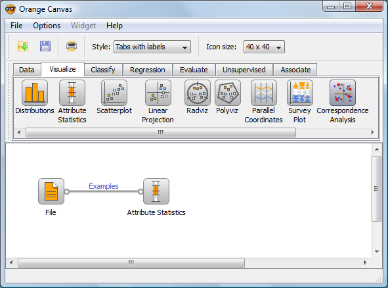Click the File widget on canvas
This screenshot has width=388, height=288.
point(51,191)
